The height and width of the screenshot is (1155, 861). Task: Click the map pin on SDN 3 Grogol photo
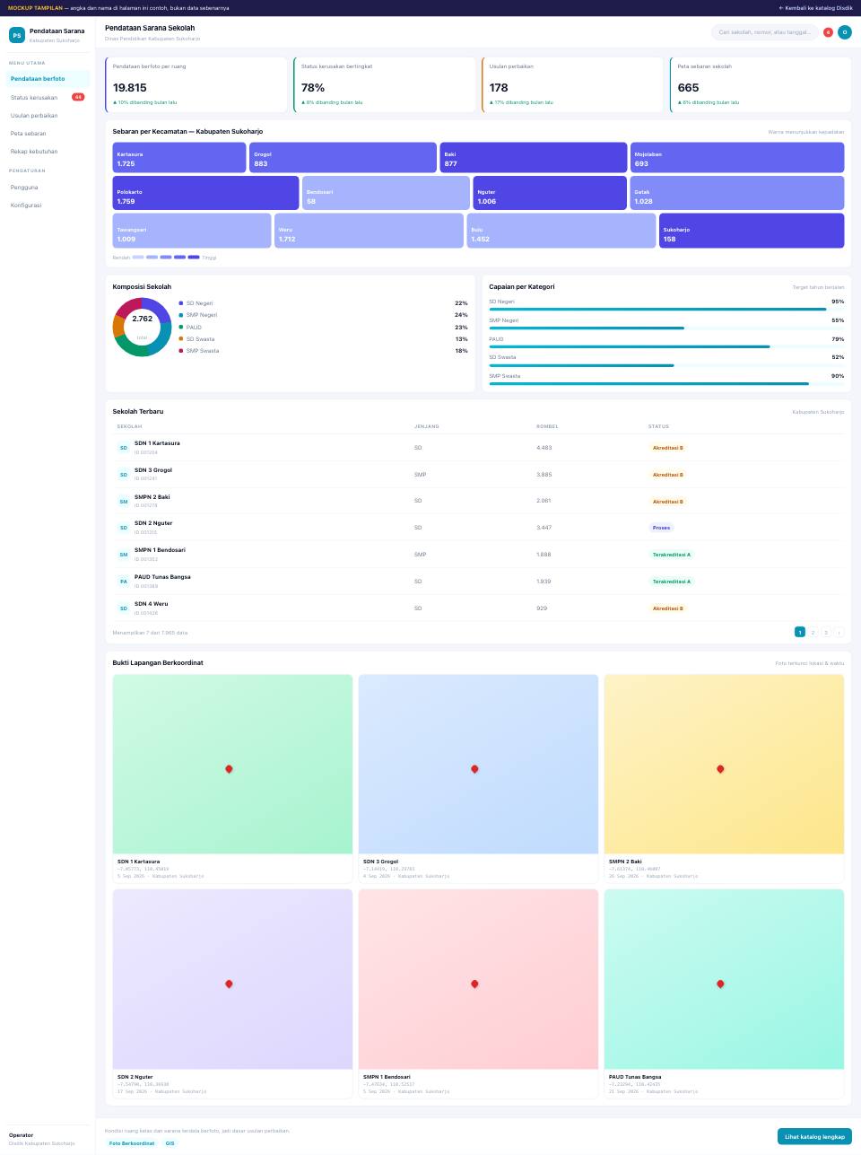[474, 769]
